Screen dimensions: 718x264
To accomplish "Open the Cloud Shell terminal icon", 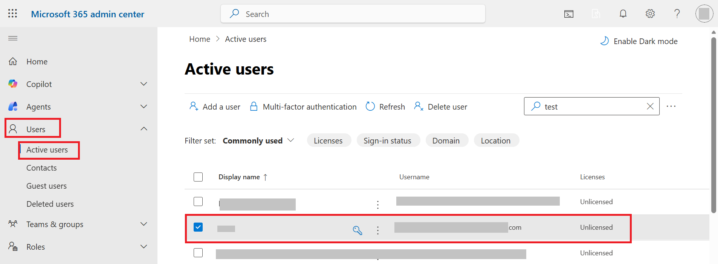I will coord(569,14).
